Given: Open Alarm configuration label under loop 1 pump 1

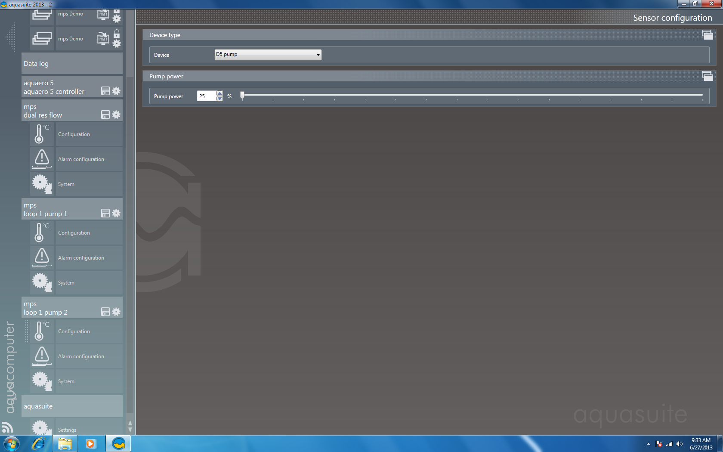Looking at the screenshot, I should [x=81, y=258].
